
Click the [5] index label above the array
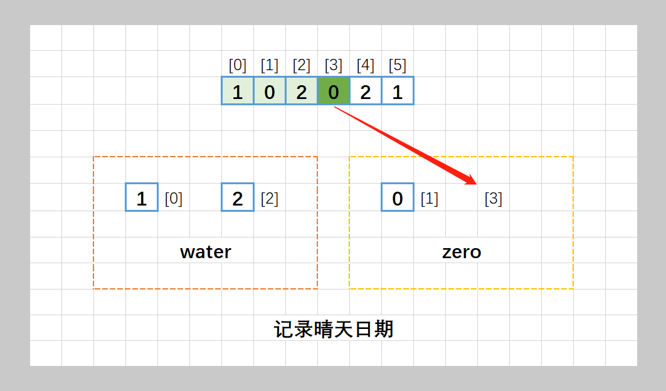coord(397,65)
